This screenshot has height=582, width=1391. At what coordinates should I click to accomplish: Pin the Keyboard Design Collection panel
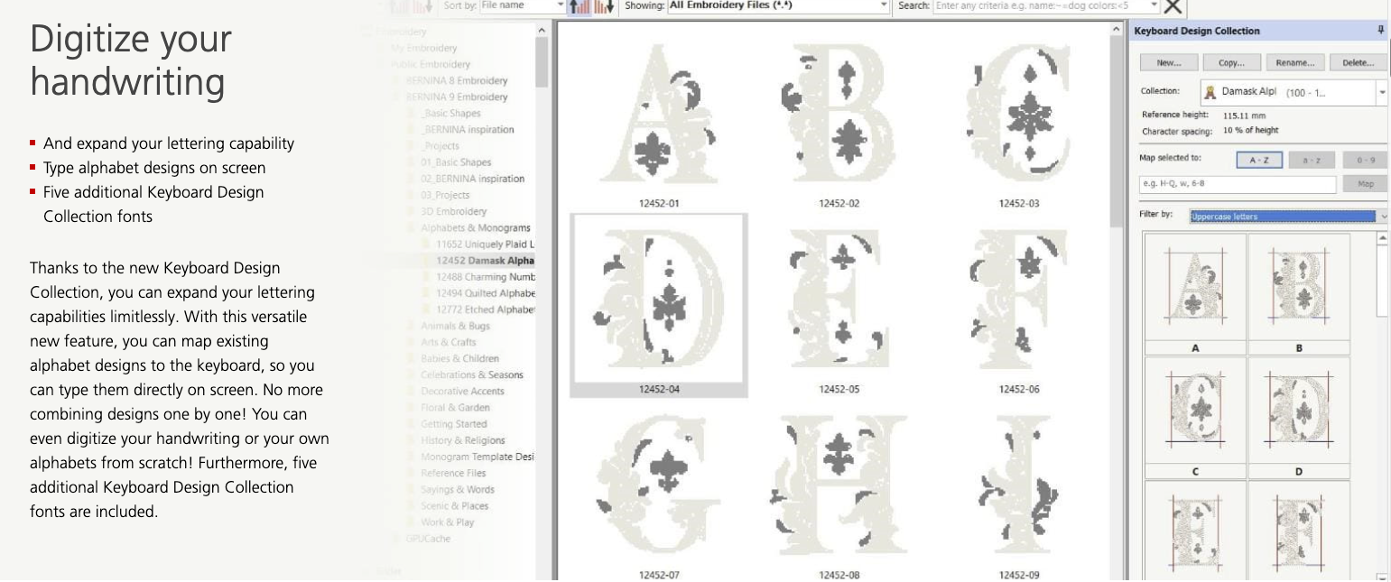pos(1380,31)
